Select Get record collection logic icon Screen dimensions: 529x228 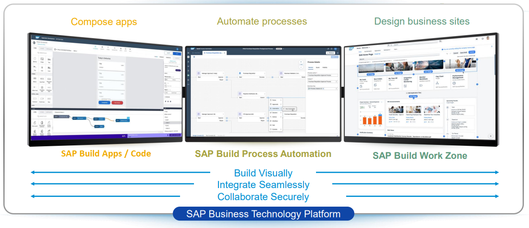[42, 123]
